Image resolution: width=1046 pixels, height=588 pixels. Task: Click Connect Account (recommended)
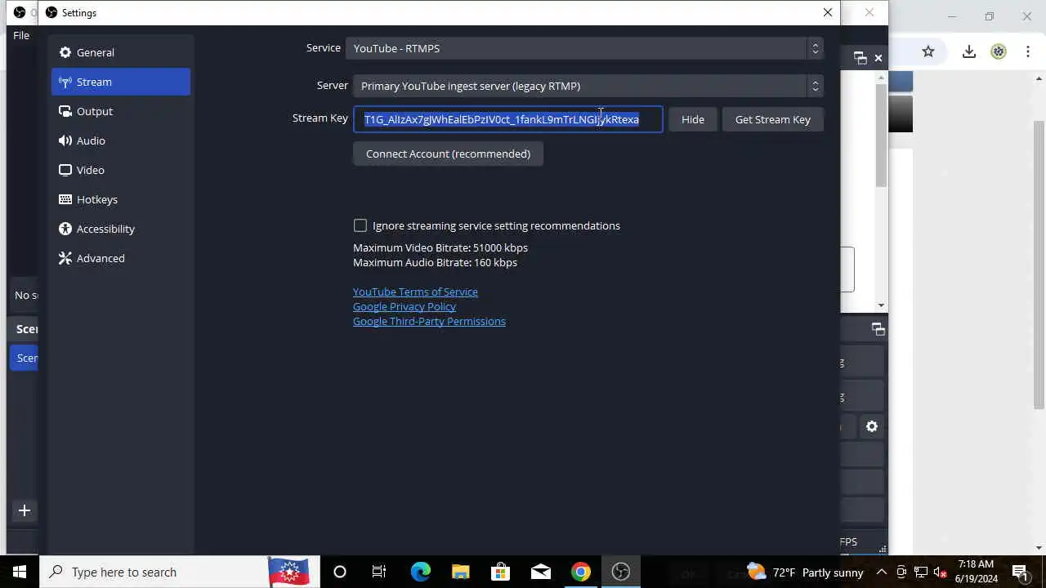pos(449,154)
